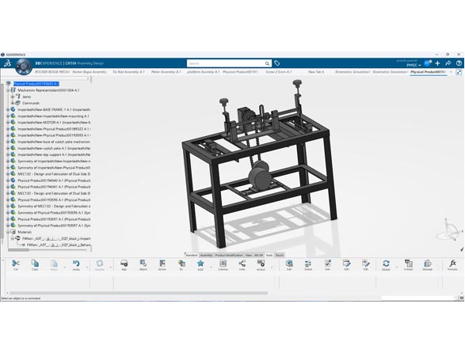This screenshot has height=353, width=465.
Task: Switch to the Assembly toolbar tab
Action: point(206,255)
